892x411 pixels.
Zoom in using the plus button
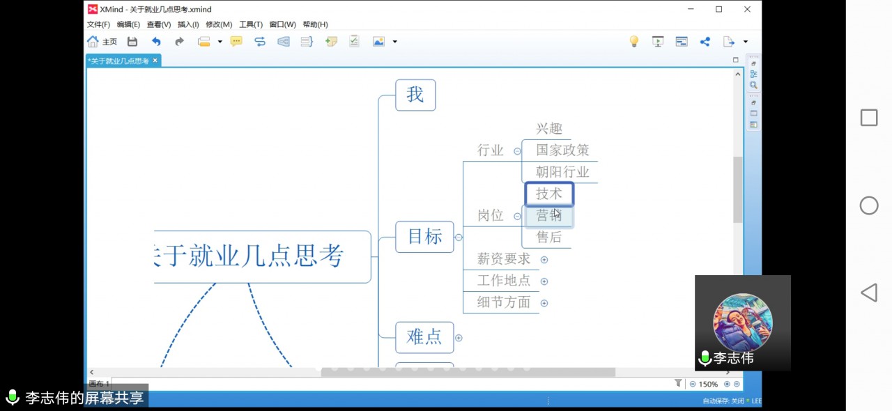point(727,384)
